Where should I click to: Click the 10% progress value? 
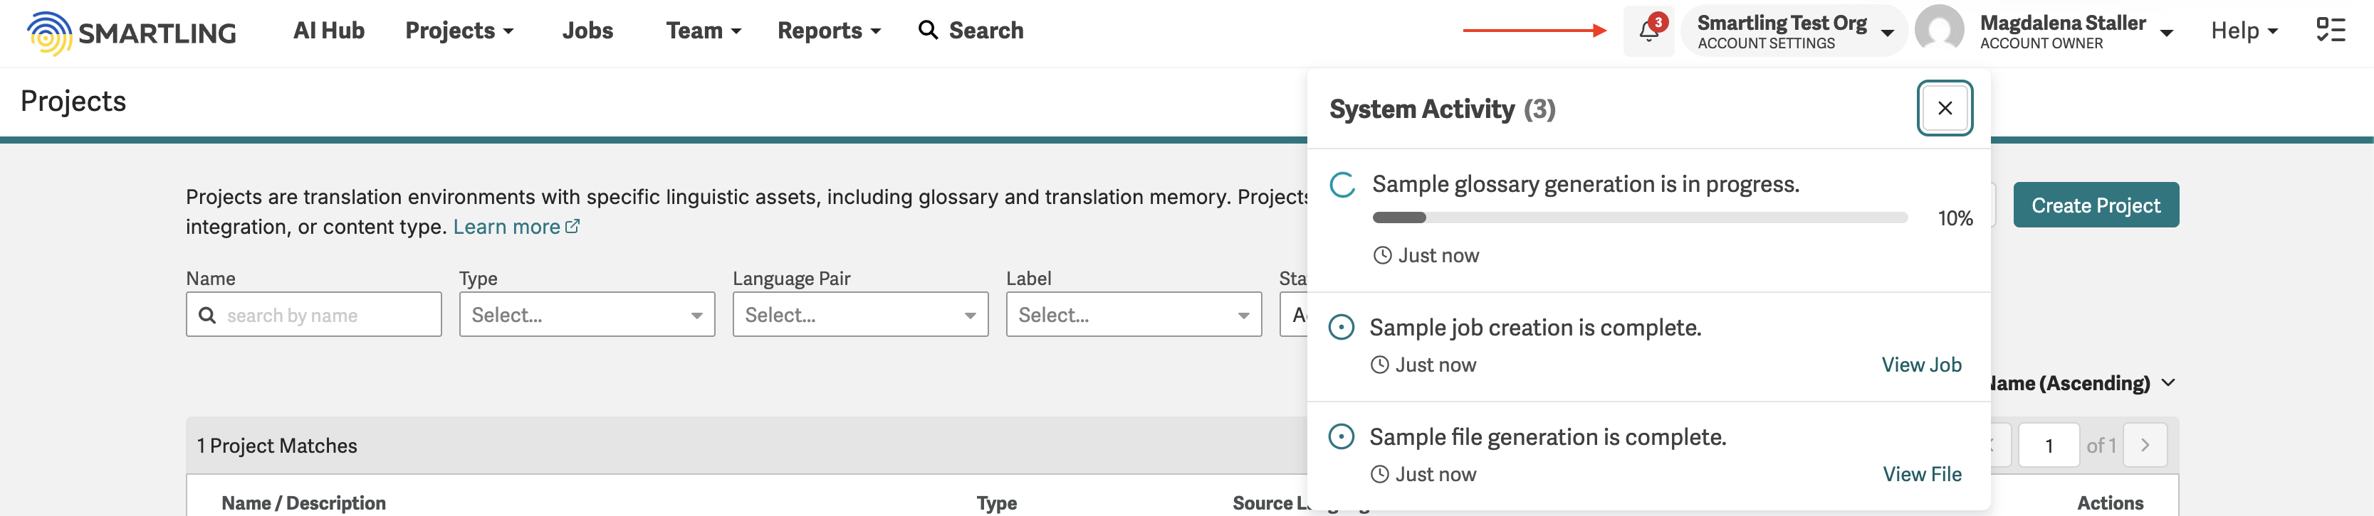click(1955, 219)
